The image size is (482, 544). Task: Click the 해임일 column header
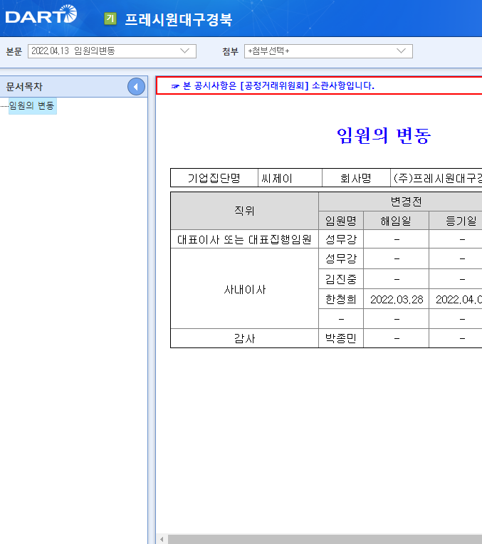tap(396, 221)
